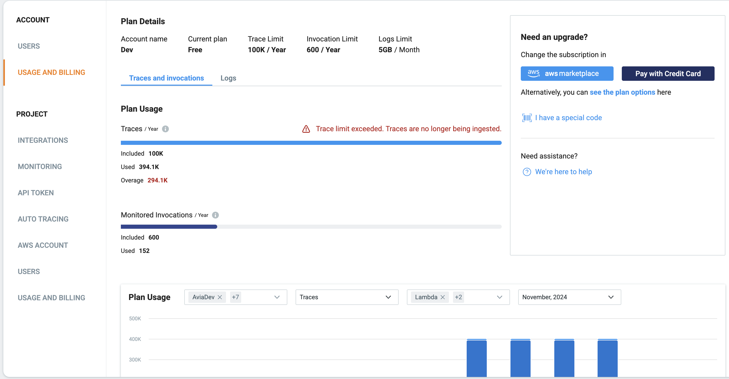Open AWS Account settings
The image size is (729, 379).
[43, 245]
